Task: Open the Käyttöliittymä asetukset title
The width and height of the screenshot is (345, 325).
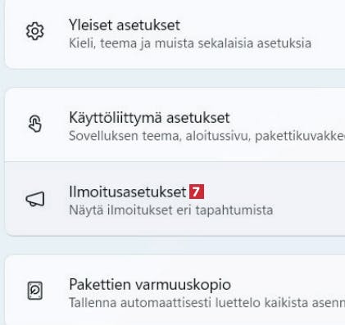Action: click(149, 118)
